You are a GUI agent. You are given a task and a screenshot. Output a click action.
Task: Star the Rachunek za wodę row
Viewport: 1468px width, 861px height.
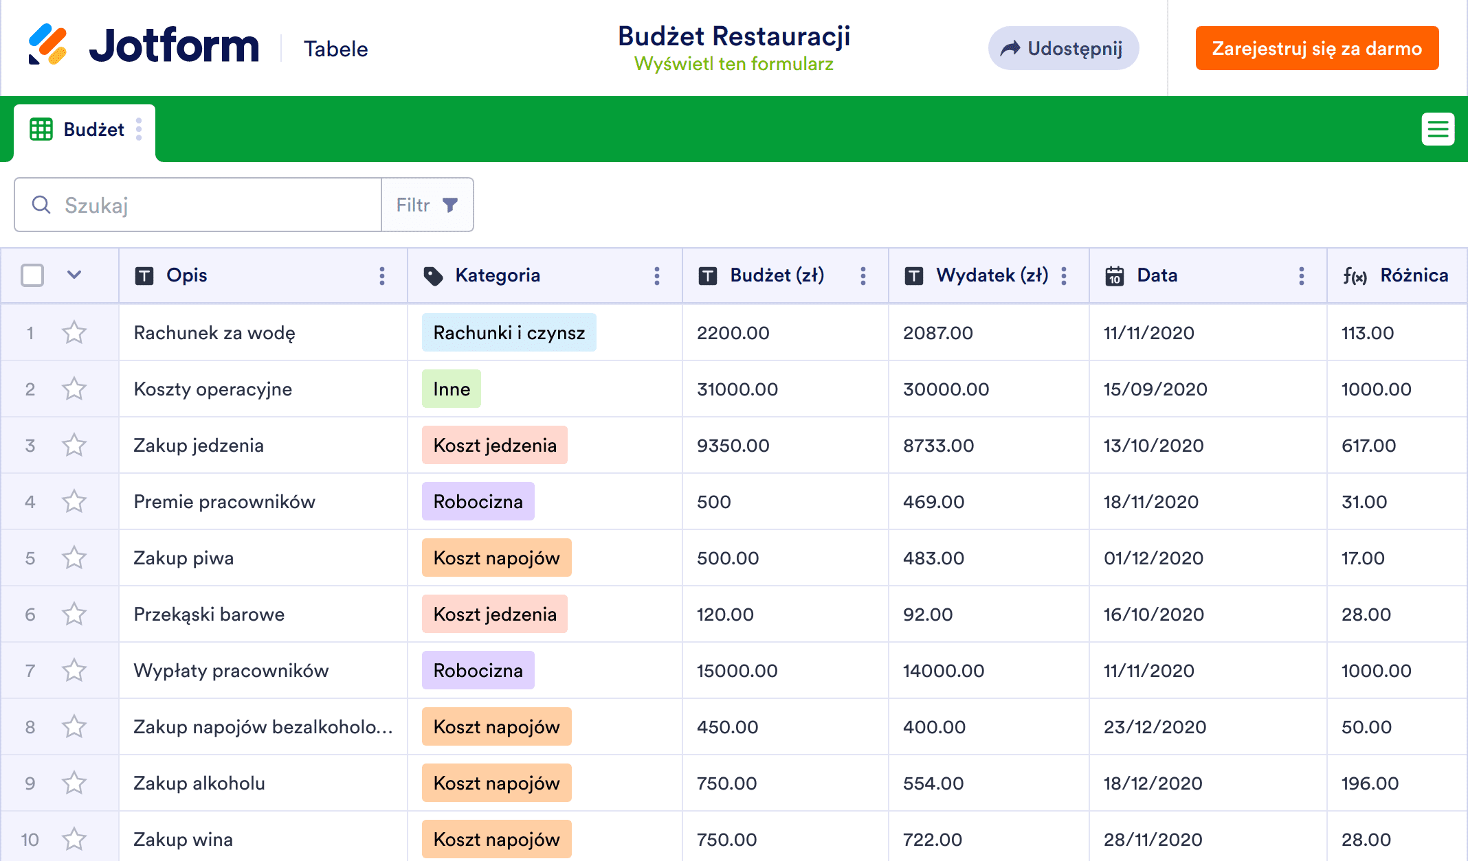tap(74, 333)
